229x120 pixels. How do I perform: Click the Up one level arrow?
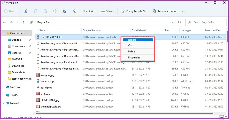[x=24, y=22]
